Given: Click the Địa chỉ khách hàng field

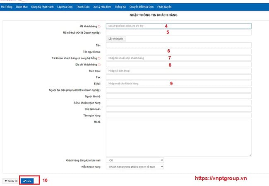Looking at the screenshot, I should (178, 65).
